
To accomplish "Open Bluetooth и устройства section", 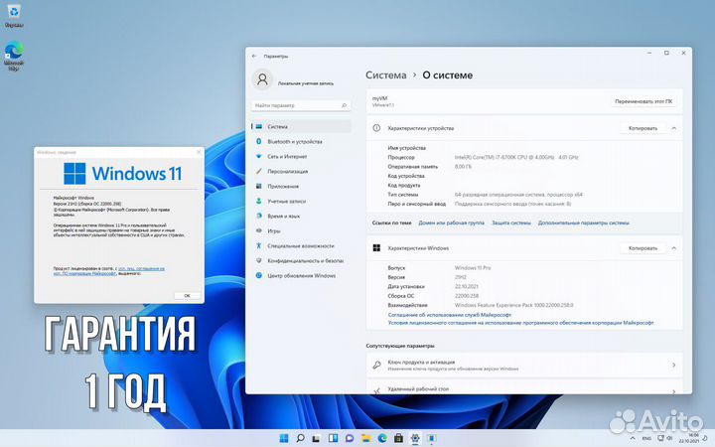I will [301, 141].
